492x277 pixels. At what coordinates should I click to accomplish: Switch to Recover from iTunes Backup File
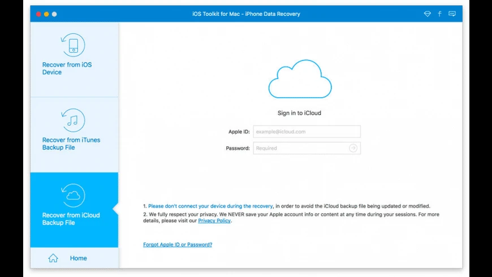[x=71, y=144]
